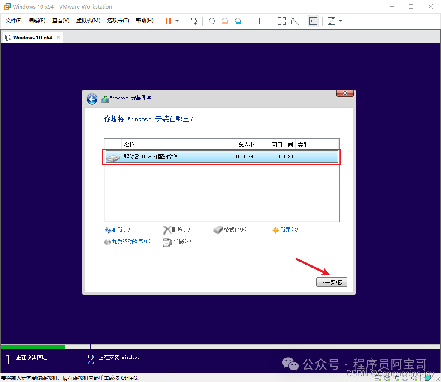Viewport: 441px width, 382px height.
Task: Click the 80.0 GB total size cell
Action: [x=245, y=156]
